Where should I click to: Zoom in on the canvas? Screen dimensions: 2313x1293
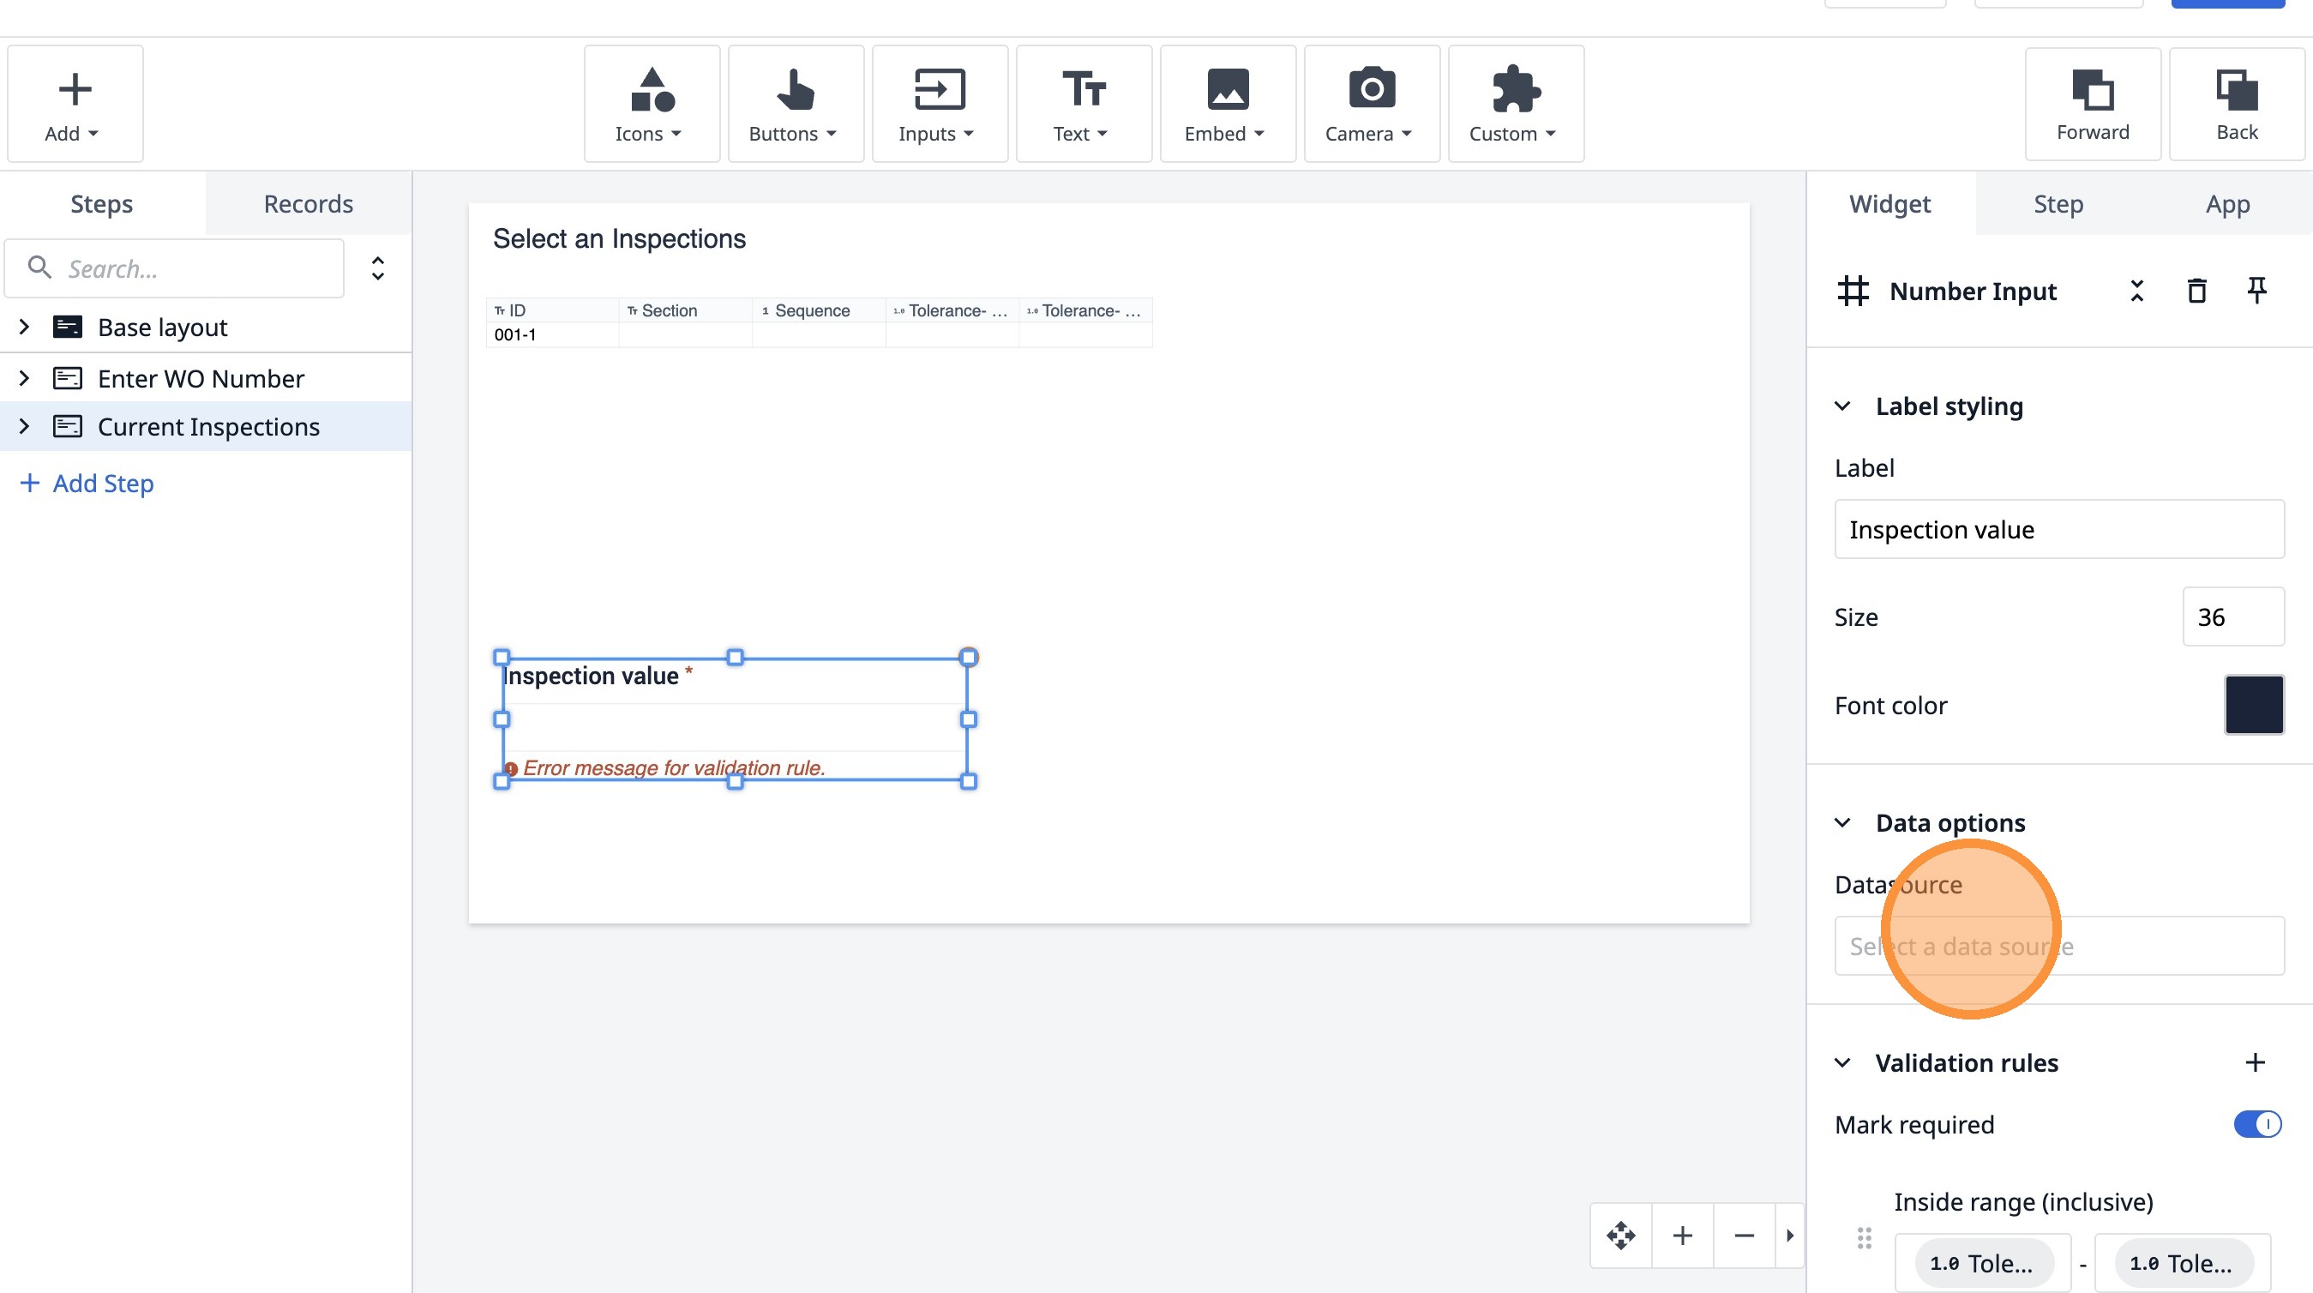1683,1236
